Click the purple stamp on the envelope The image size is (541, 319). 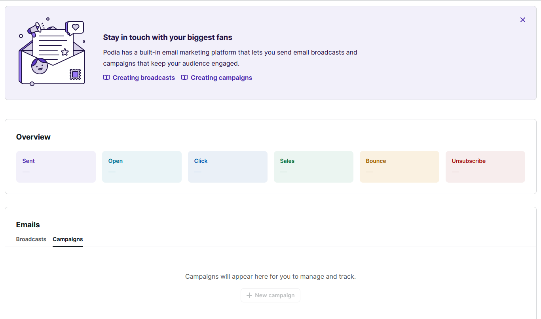[x=75, y=74]
